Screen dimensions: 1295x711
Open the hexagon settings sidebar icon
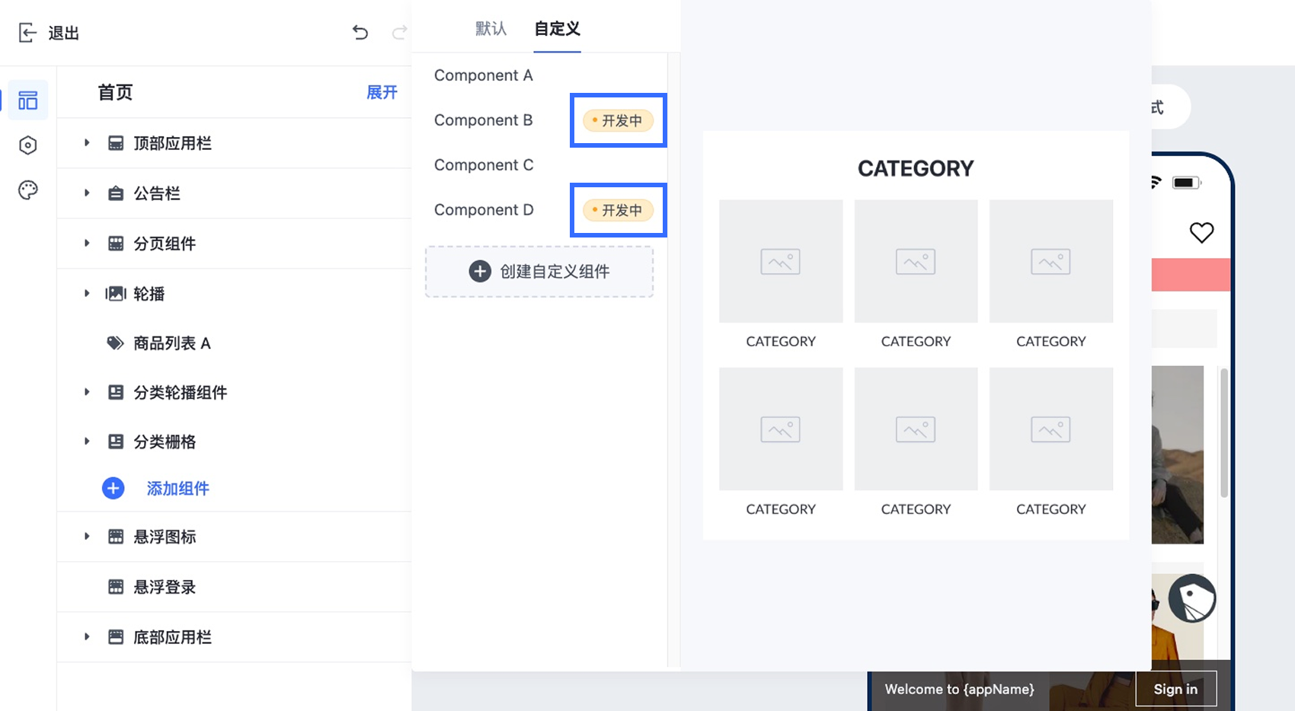click(28, 145)
